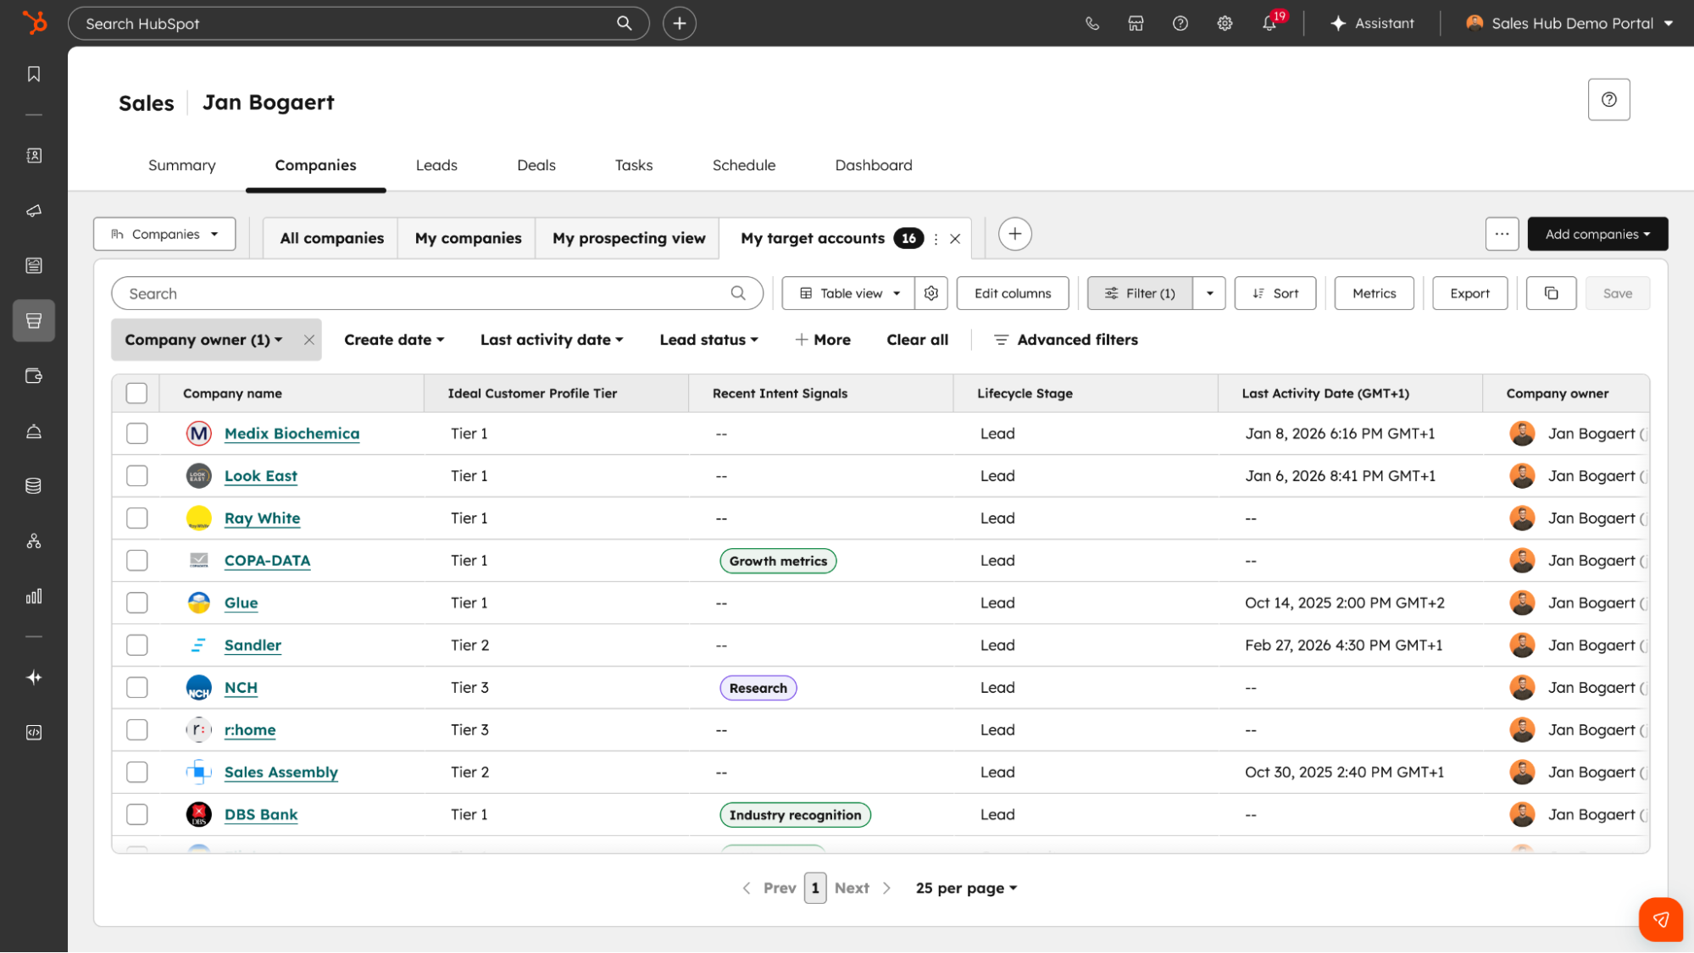This screenshot has width=1694, height=953.
Task: Open the Marketplace storefront icon
Action: pos(1136,24)
